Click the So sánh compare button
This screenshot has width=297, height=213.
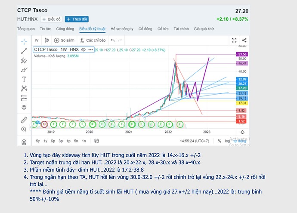(64, 40)
